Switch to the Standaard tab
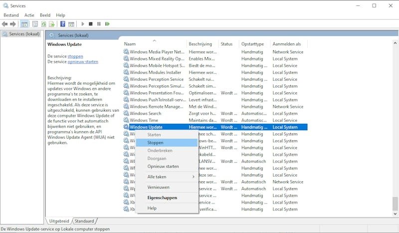 pyautogui.click(x=84, y=221)
